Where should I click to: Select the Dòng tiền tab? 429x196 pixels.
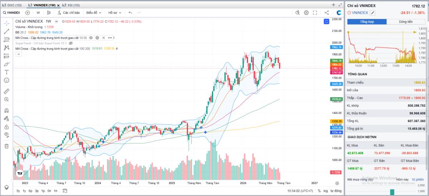406,22
